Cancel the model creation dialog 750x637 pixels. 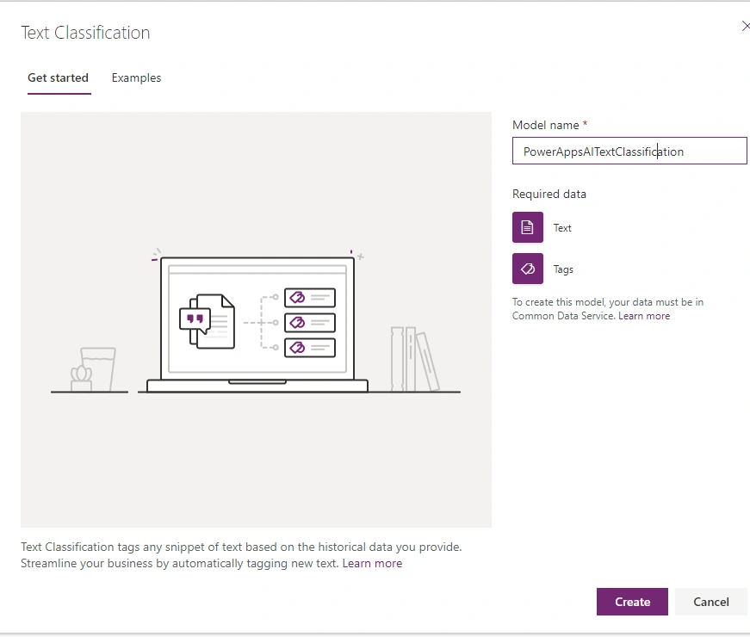tap(710, 602)
